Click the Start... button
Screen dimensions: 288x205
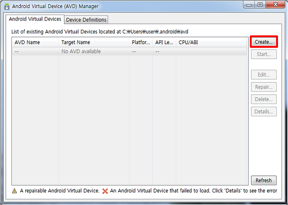[x=264, y=54]
